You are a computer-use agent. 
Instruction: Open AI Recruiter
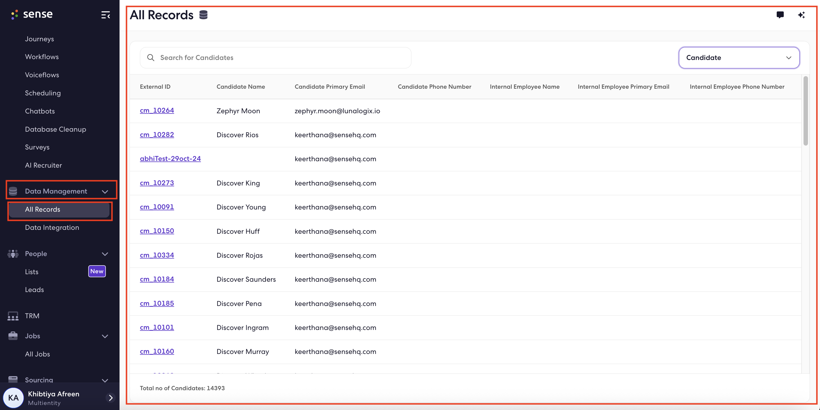43,165
